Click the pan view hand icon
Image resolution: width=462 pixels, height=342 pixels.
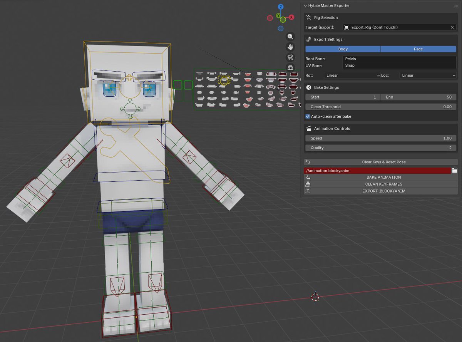(x=290, y=47)
